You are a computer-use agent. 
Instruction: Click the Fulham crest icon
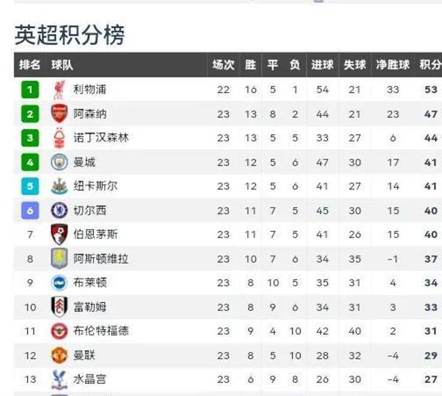click(x=59, y=307)
